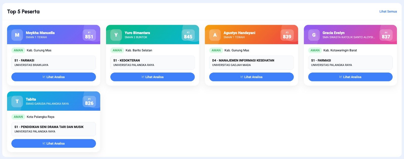
Task: Click the Top 5 Peserta heading
Action: [x=23, y=12]
